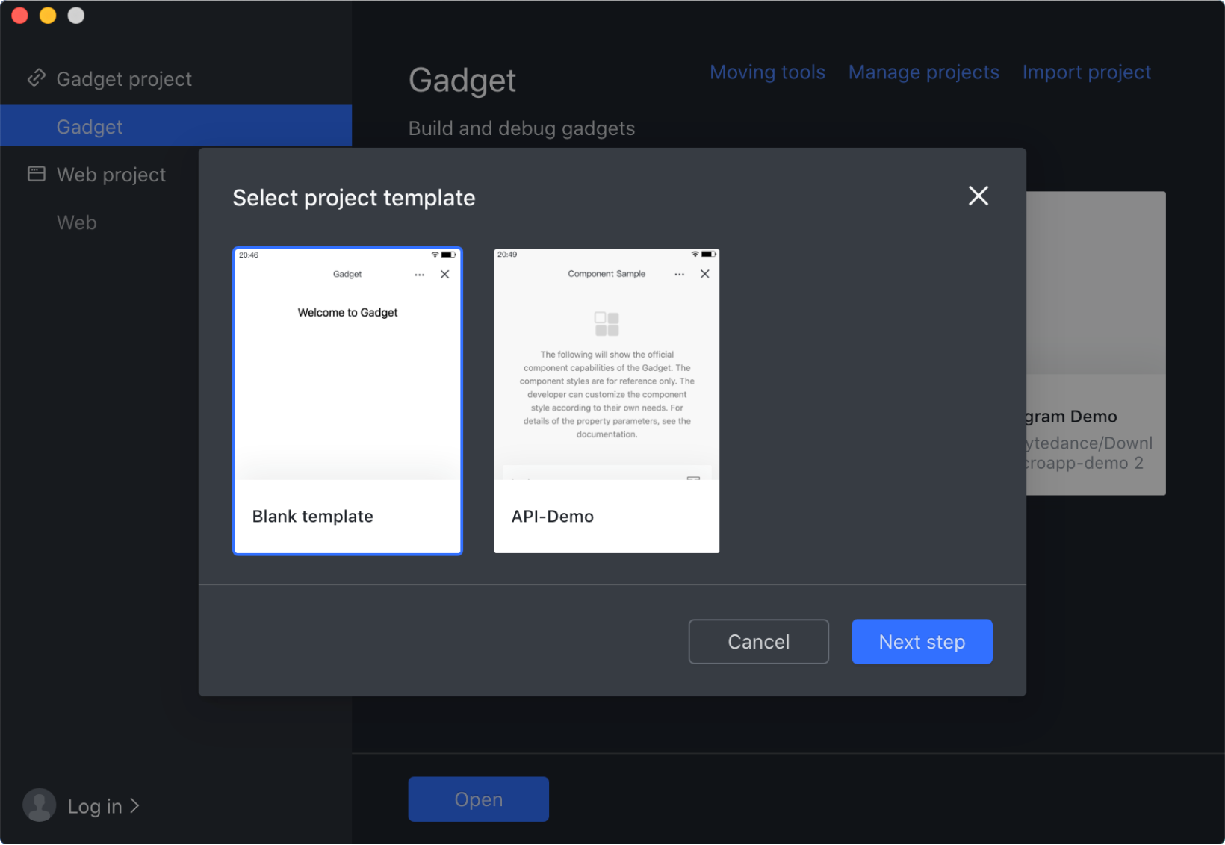Click the X icon in Blank template preview
This screenshot has height=845, width=1225.
(445, 275)
